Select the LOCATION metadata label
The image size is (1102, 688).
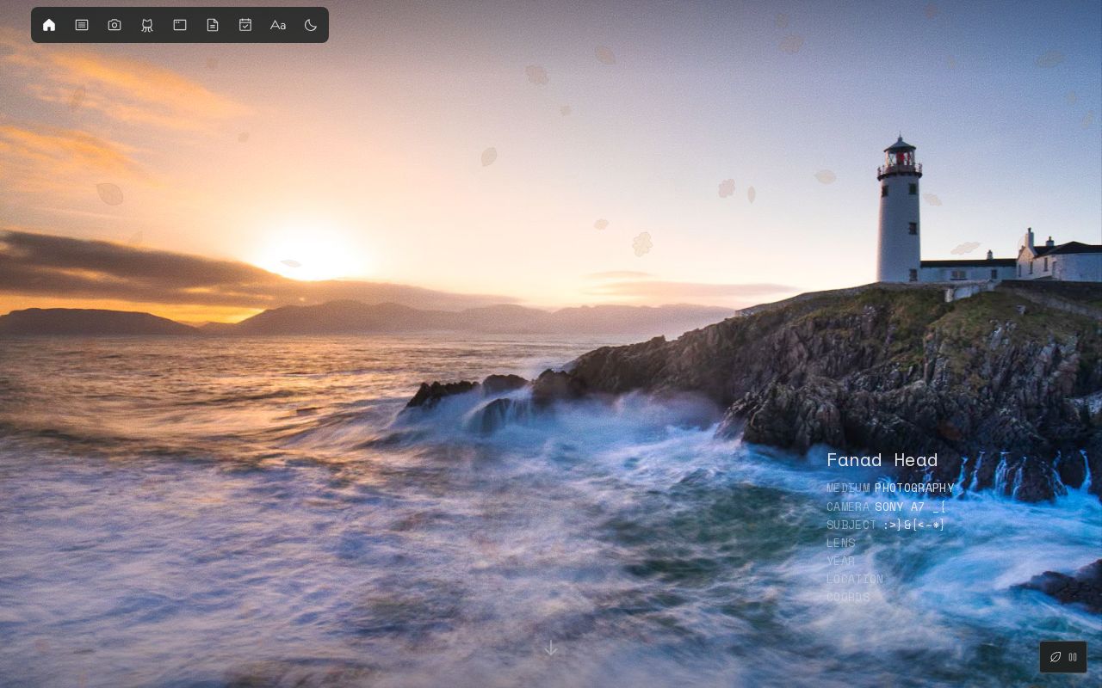(x=855, y=579)
